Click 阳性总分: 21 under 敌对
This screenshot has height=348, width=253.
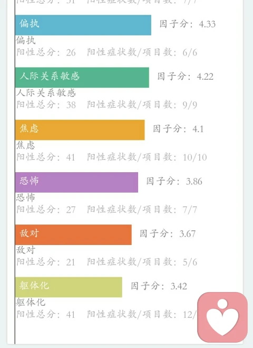click(46, 262)
